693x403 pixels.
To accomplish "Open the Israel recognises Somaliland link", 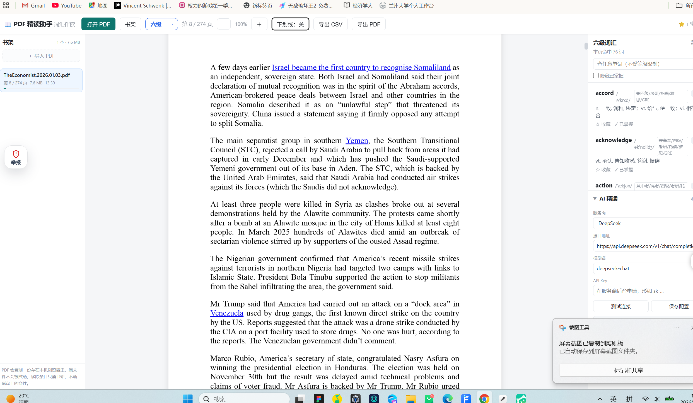I will point(361,67).
